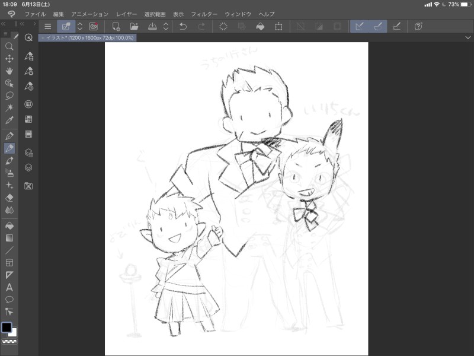Open the 編集 menu

point(58,14)
